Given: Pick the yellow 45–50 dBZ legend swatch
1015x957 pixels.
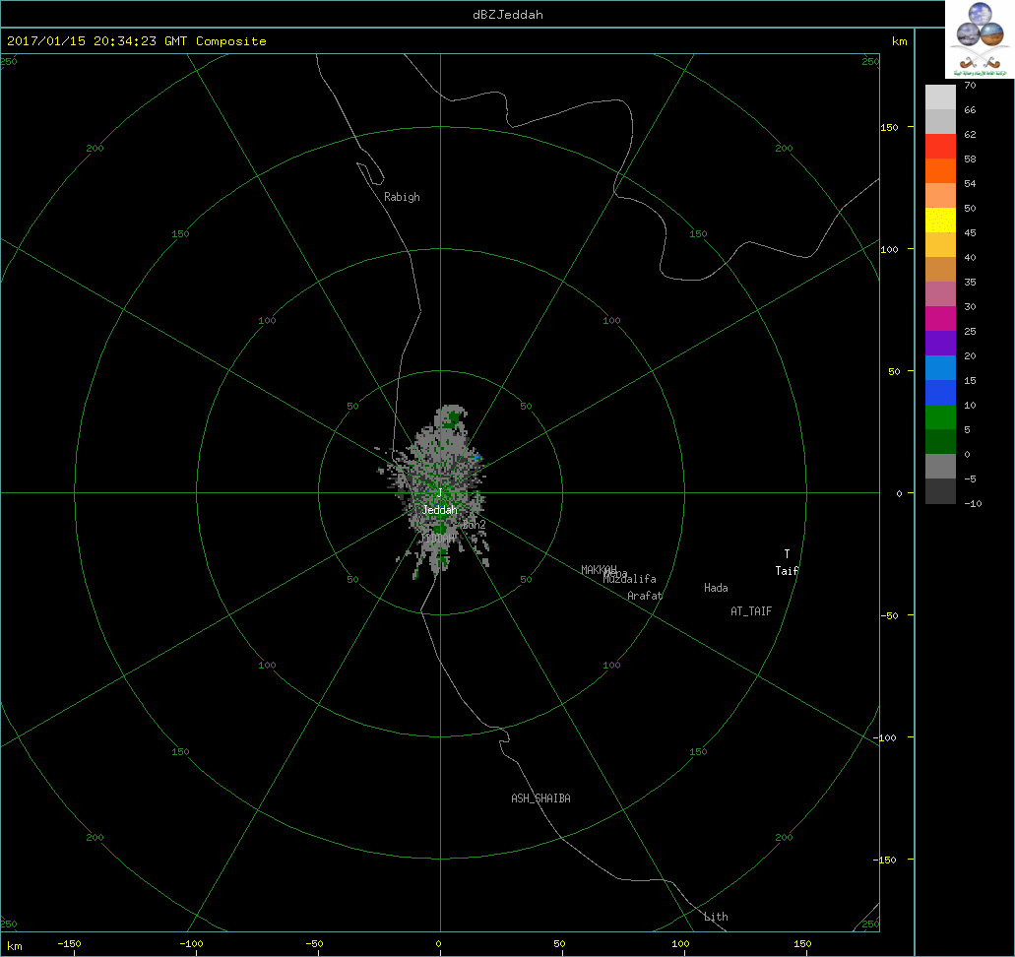Looking at the screenshot, I should (x=940, y=221).
